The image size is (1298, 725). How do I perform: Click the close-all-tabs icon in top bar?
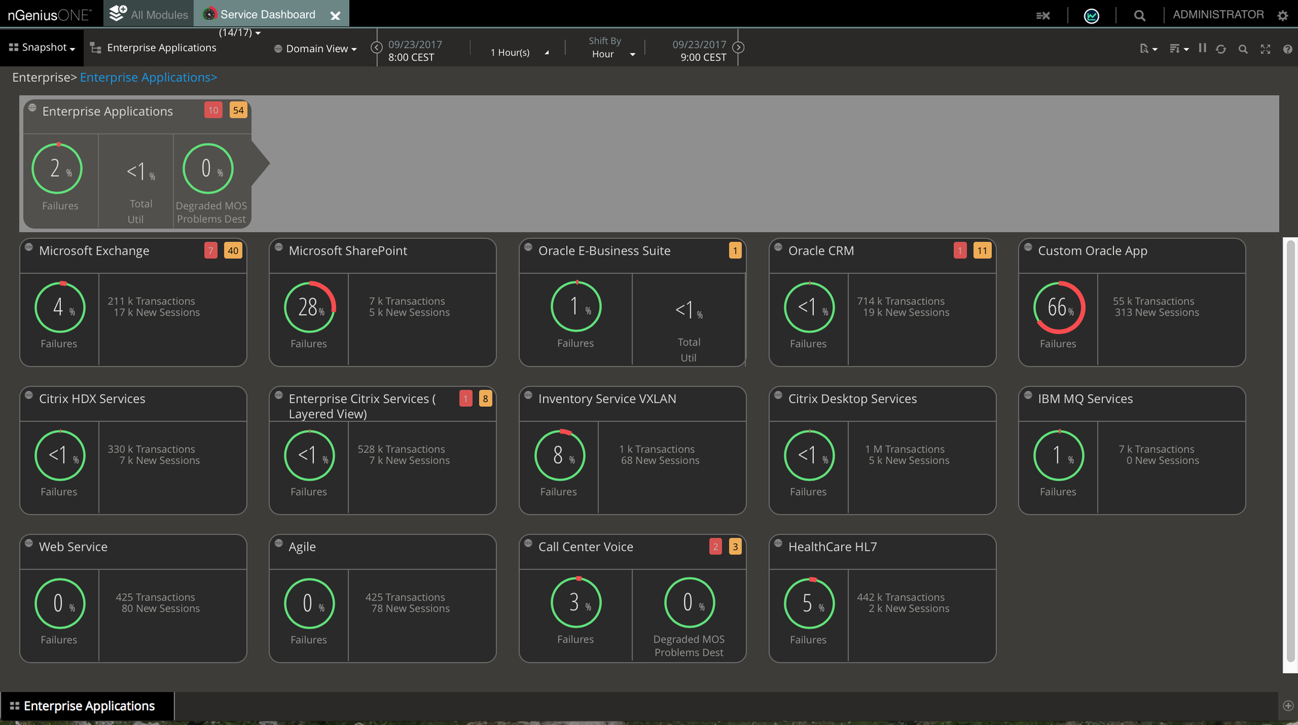pos(1043,15)
